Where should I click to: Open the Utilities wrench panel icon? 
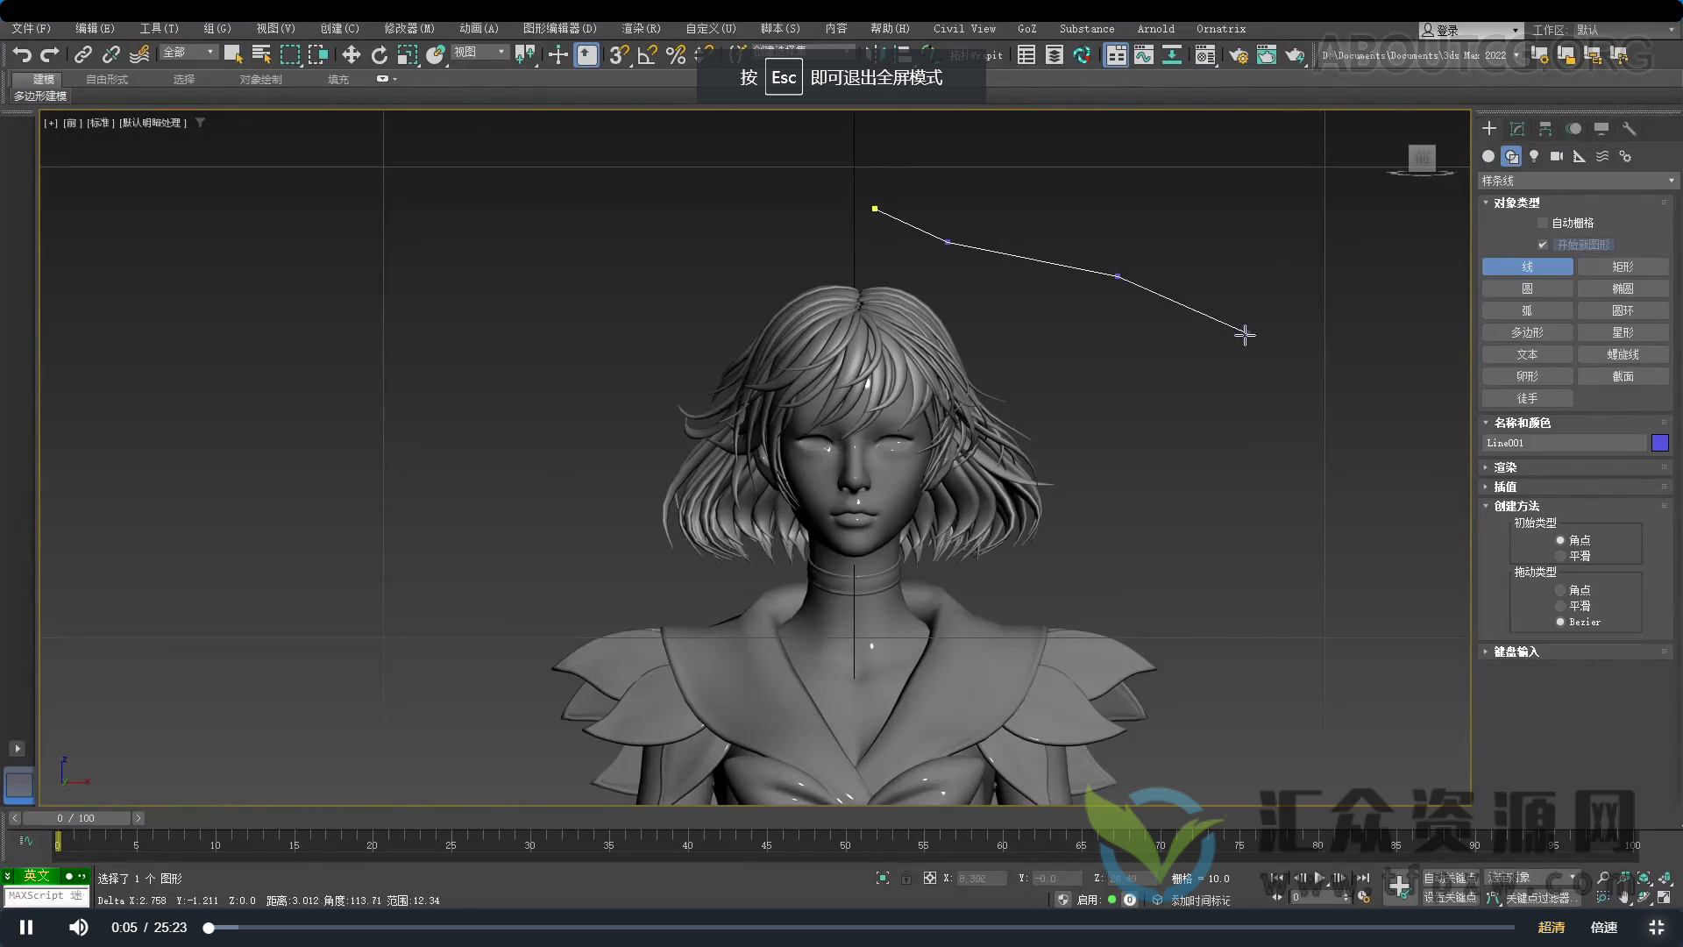coord(1630,129)
